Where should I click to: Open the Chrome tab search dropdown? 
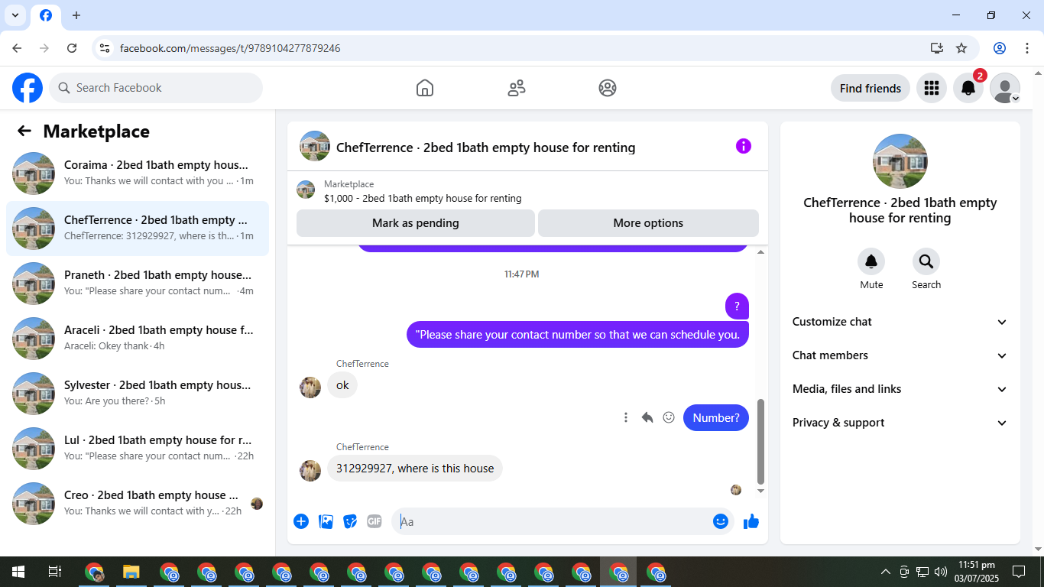tap(15, 15)
